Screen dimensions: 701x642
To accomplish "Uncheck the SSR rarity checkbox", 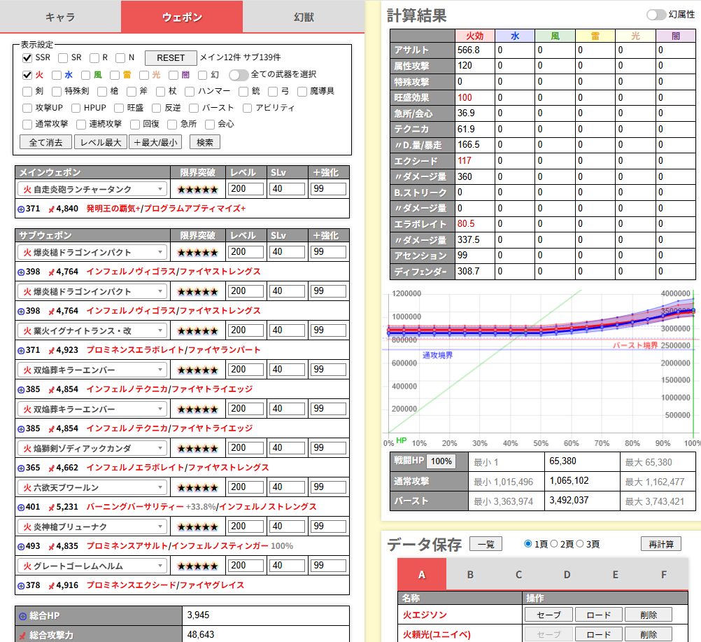I will click(x=27, y=58).
